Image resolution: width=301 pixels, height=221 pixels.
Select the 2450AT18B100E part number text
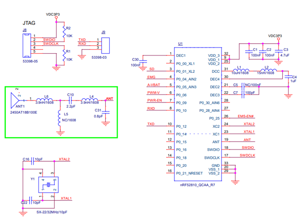(24, 112)
